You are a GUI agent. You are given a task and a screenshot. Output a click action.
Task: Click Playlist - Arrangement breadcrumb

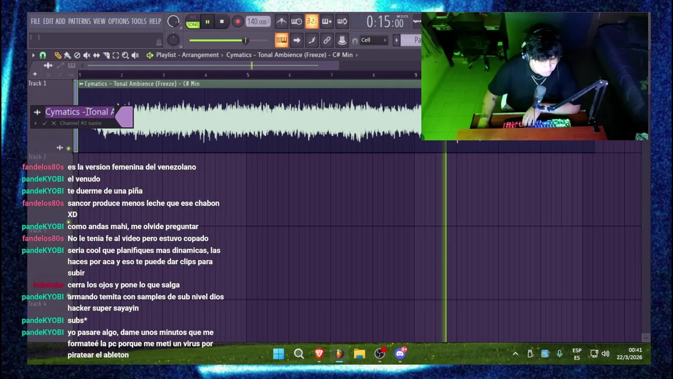187,55
